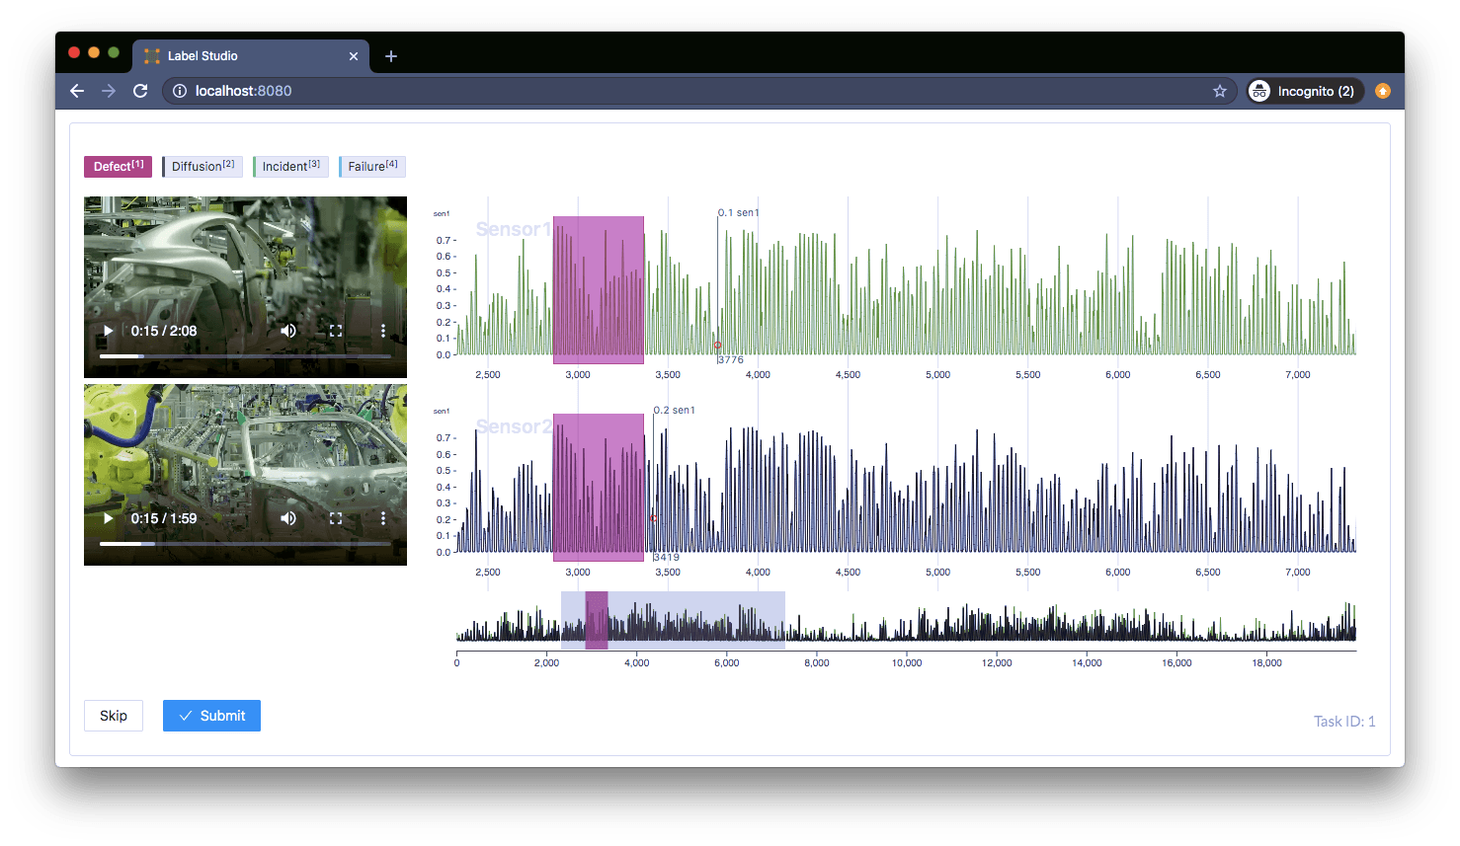Select the Incident label

290,167
